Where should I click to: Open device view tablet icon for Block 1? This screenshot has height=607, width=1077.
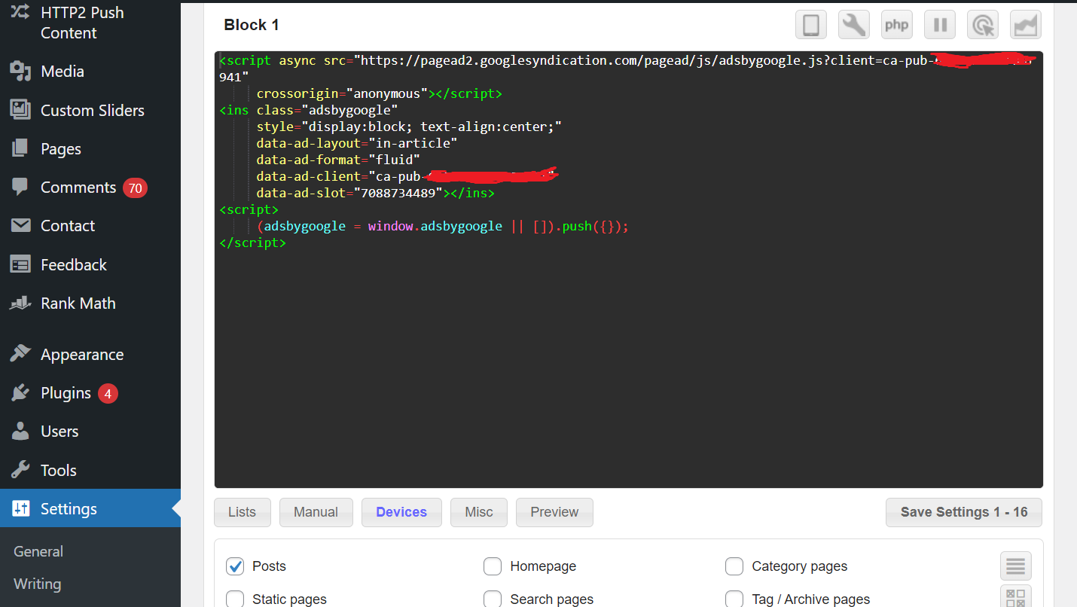pos(811,25)
